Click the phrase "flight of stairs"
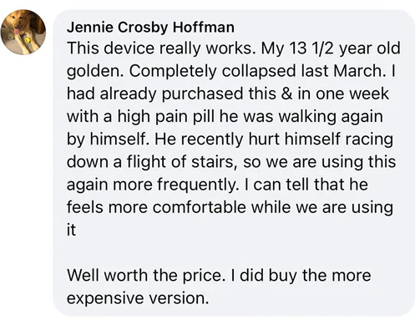 180,162
